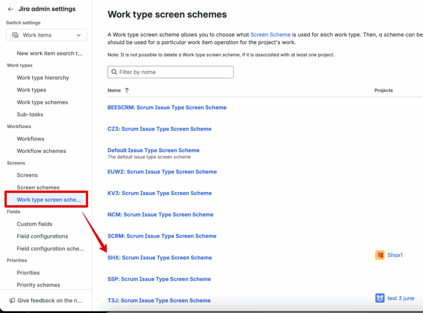Open KV3: Scrum Issue Type Screen Scheme
Image resolution: width=423 pixels, height=313 pixels.
(x=159, y=193)
